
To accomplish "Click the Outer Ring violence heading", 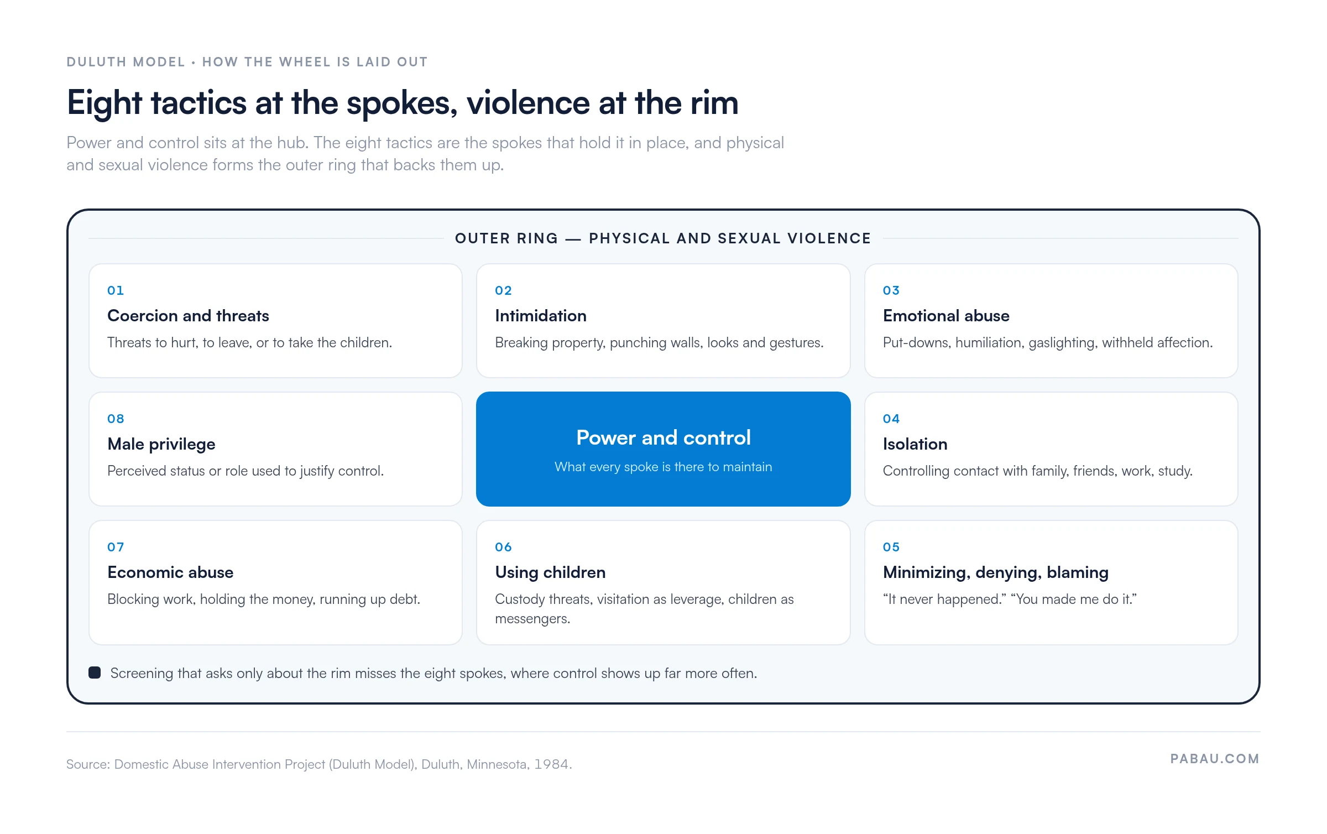I will [x=663, y=238].
